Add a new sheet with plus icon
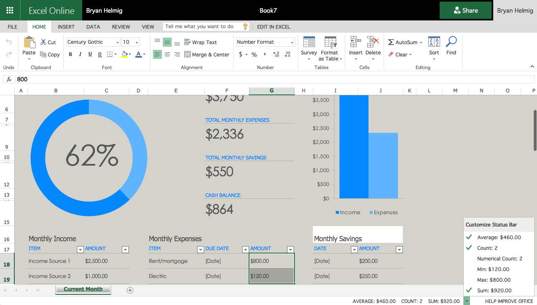The image size is (537, 305). [130, 290]
